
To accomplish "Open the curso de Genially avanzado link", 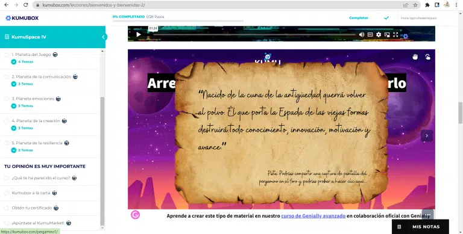I will click(313, 216).
